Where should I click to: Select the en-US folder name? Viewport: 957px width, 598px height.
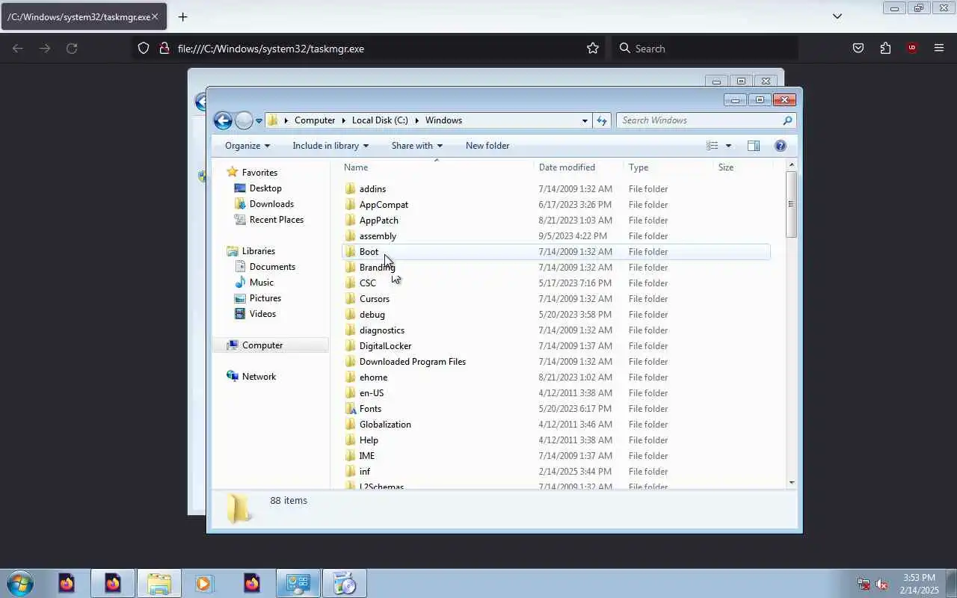pyautogui.click(x=372, y=393)
